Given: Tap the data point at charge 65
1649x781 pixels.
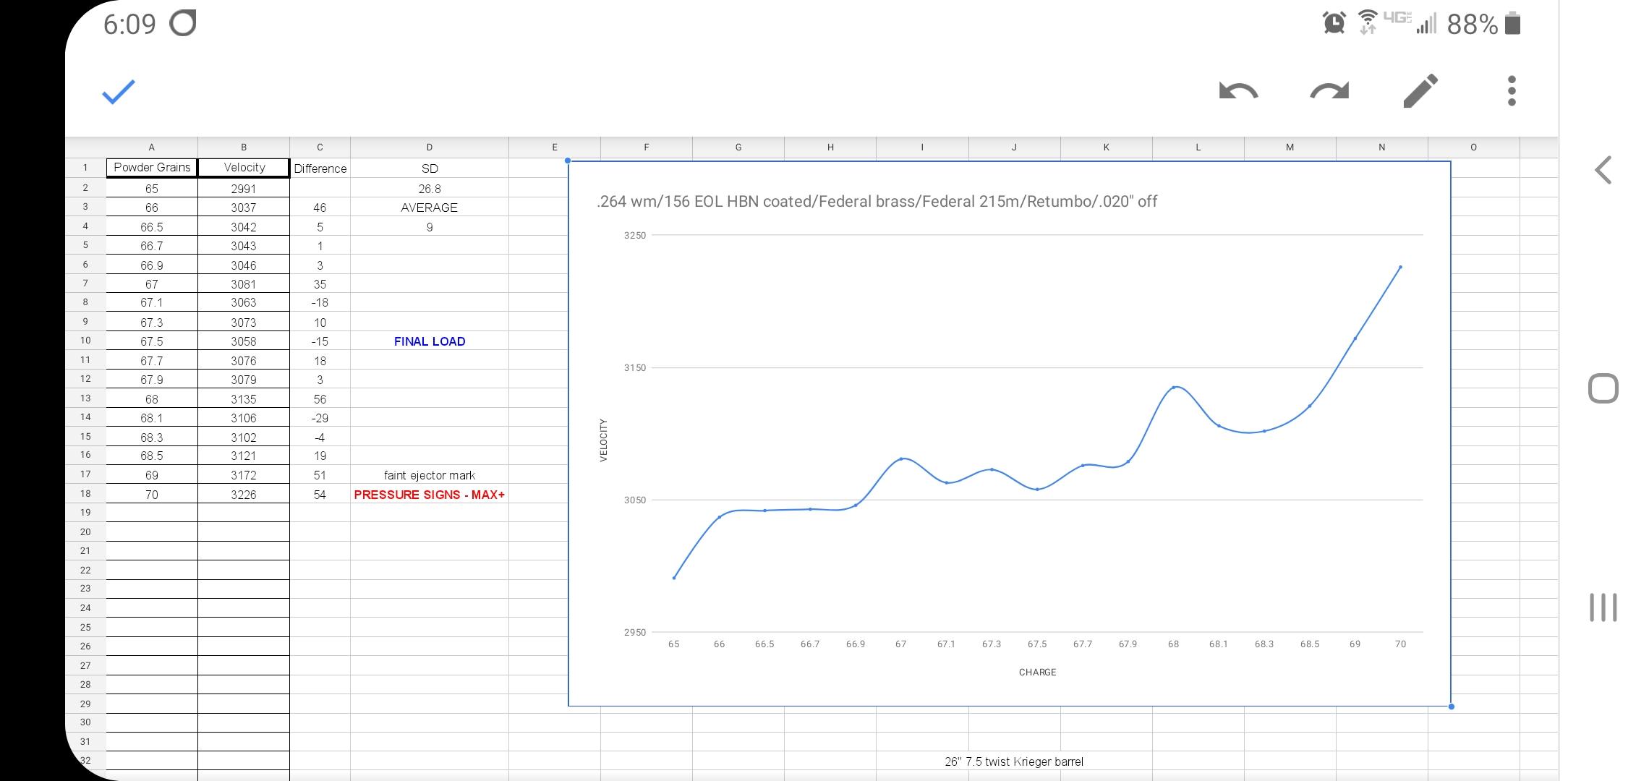Looking at the screenshot, I should 674,578.
